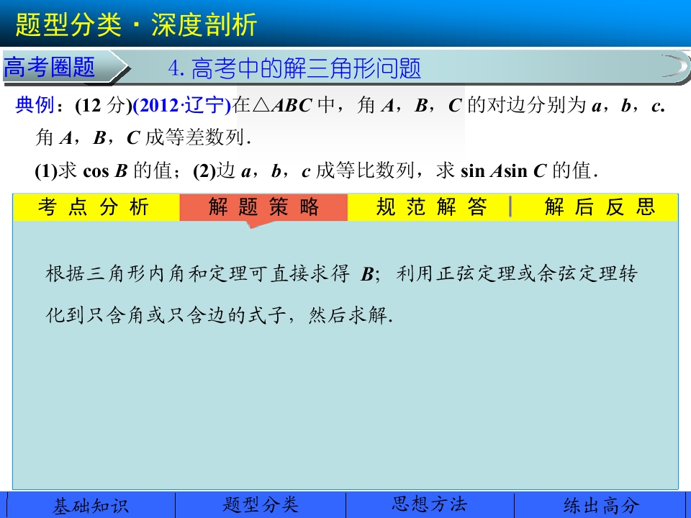Click the strategy line starting 根据三角形内角和定理
The height and width of the screenshot is (518, 691).
coord(341,273)
